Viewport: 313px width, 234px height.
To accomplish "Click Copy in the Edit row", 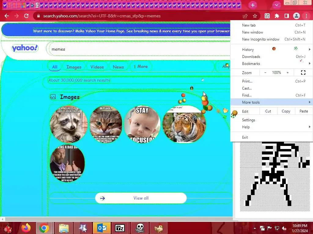I will [286, 111].
